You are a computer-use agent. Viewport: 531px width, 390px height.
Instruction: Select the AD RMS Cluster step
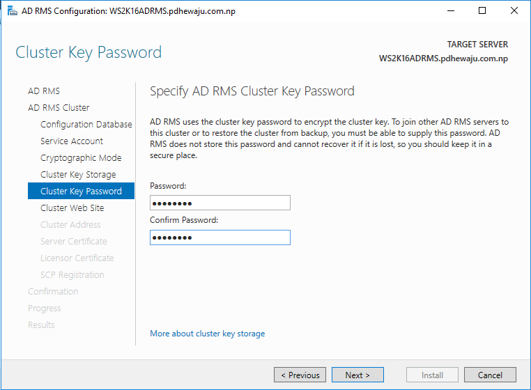[x=59, y=108]
